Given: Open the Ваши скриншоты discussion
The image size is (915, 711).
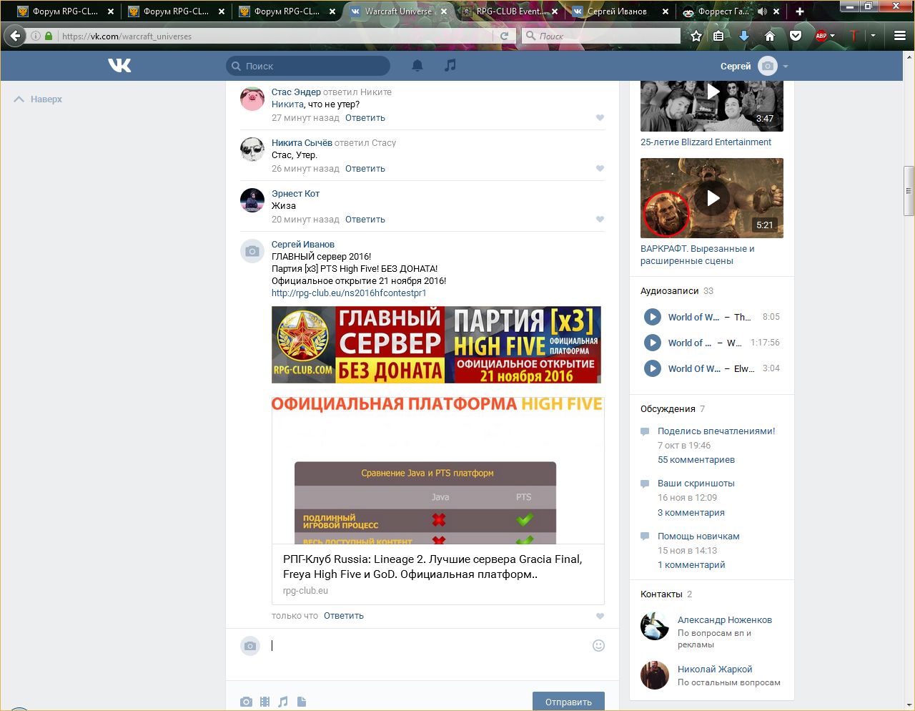Looking at the screenshot, I should click(696, 484).
